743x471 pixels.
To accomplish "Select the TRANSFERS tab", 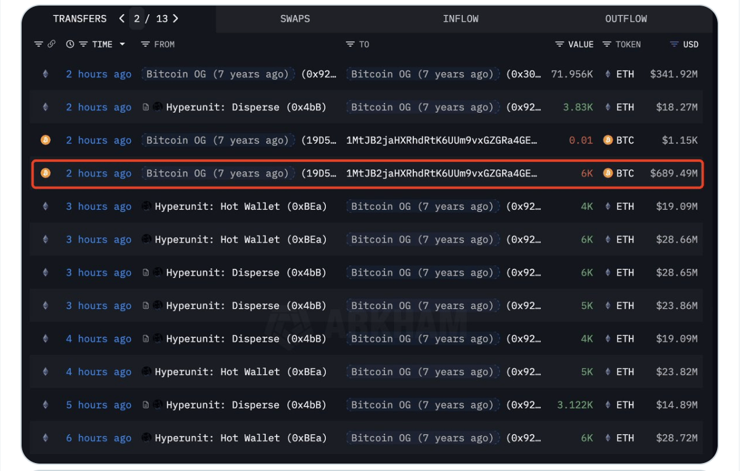I will 80,18.
